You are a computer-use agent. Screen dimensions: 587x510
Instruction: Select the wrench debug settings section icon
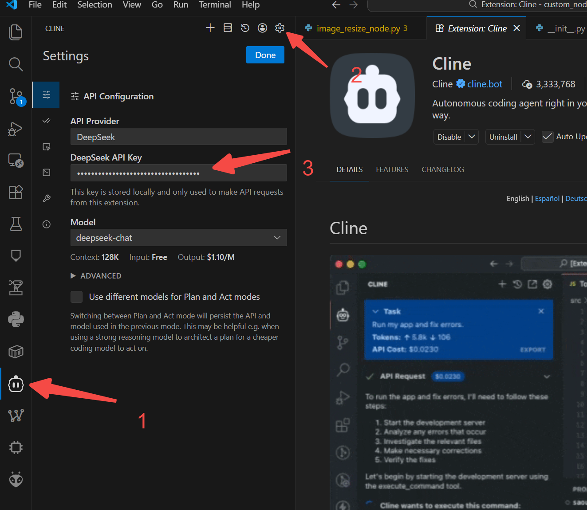click(46, 198)
